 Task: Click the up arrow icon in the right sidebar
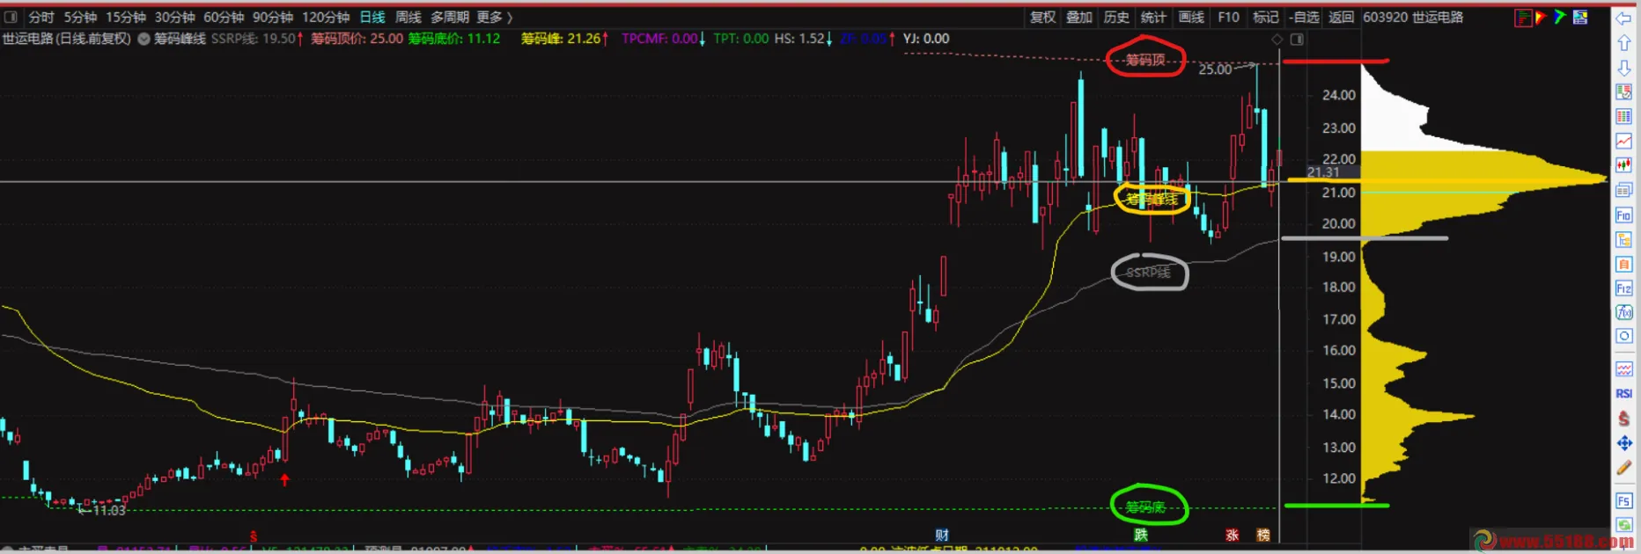pyautogui.click(x=1624, y=42)
